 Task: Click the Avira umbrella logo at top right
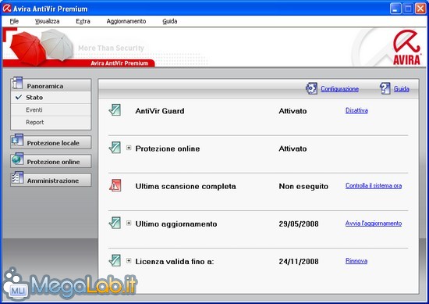[x=406, y=47]
